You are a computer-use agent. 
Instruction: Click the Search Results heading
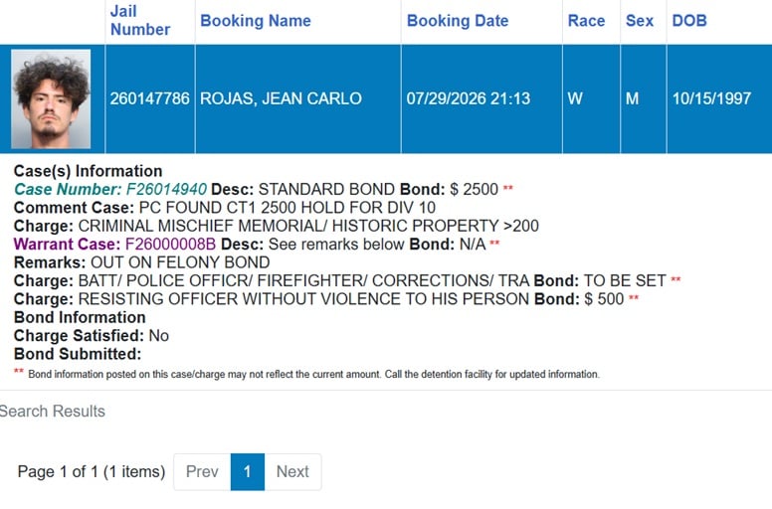coord(52,412)
